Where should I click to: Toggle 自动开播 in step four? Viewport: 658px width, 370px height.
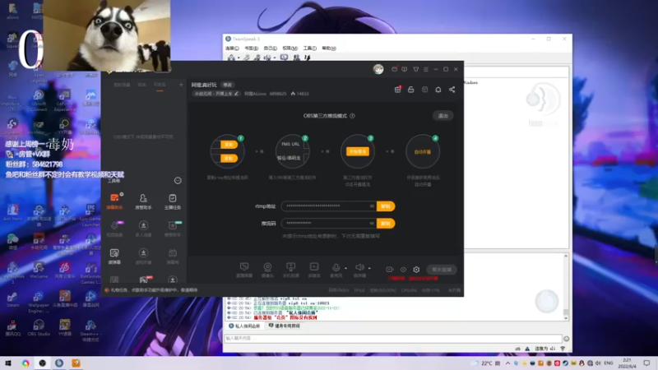[x=423, y=152]
